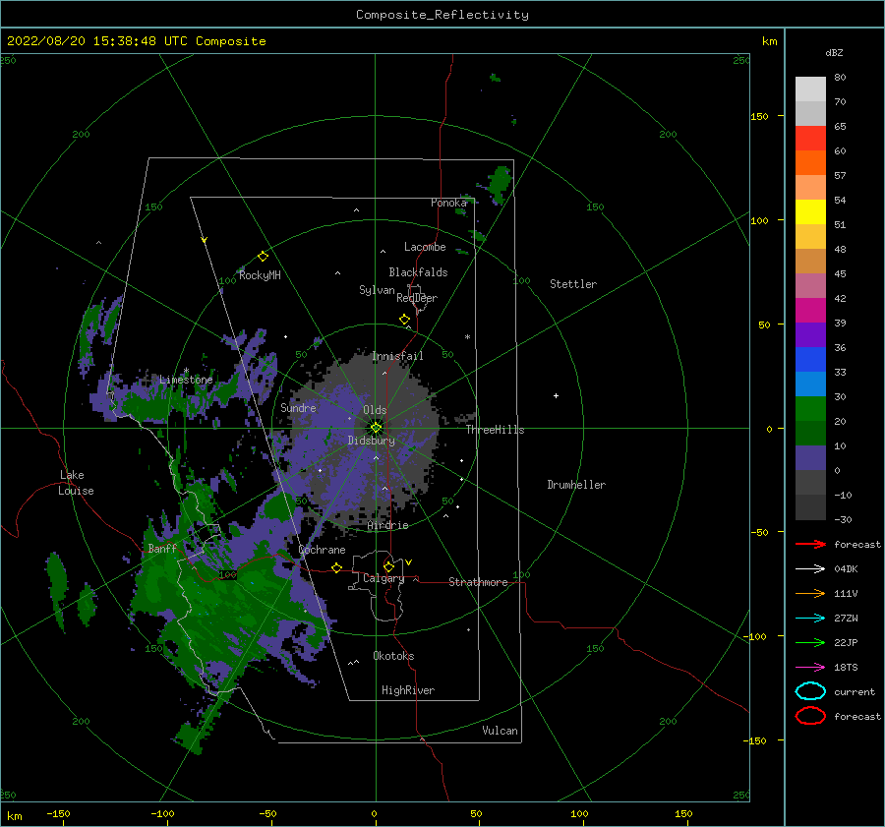Click the yellow diamond marker below RedDeer
The height and width of the screenshot is (827, 885).
pyautogui.click(x=404, y=320)
